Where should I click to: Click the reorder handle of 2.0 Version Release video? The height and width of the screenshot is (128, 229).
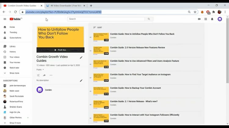point(91,51)
